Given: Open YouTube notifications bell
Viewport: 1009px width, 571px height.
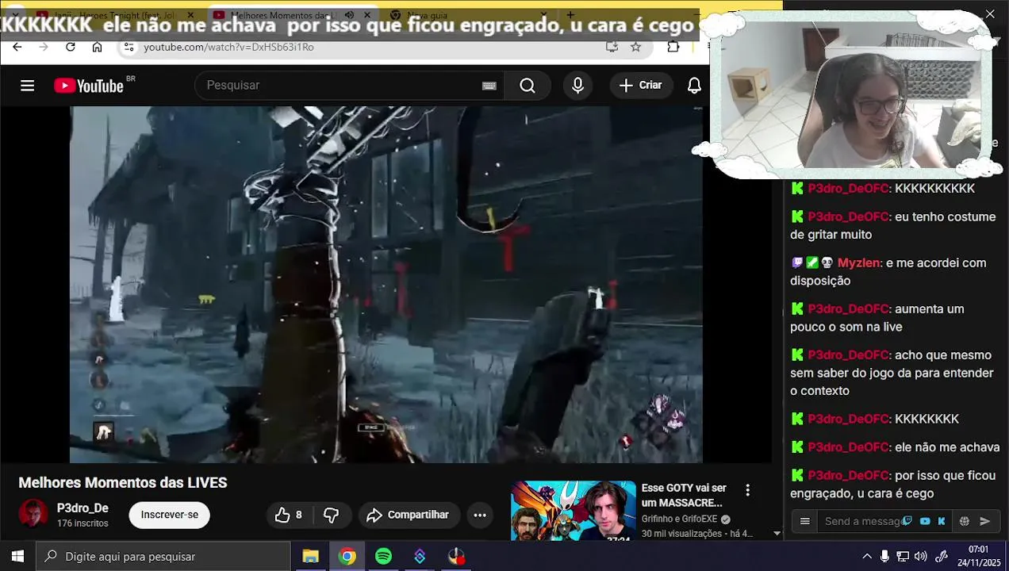Looking at the screenshot, I should coord(694,86).
